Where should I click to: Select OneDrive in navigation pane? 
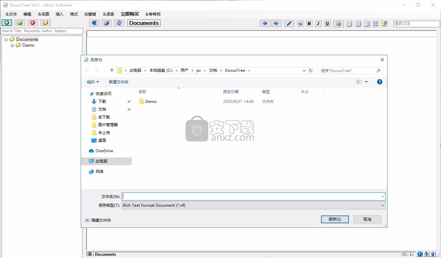tap(104, 151)
